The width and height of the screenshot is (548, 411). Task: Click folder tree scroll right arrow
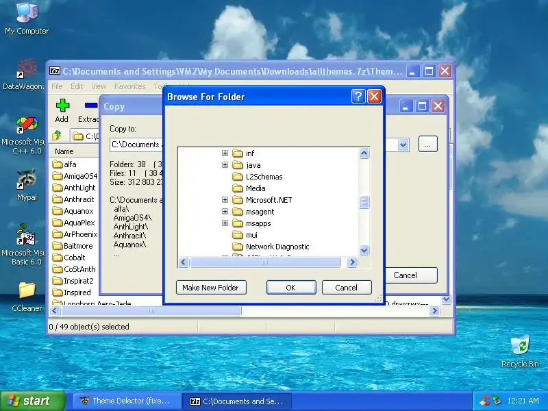click(352, 262)
